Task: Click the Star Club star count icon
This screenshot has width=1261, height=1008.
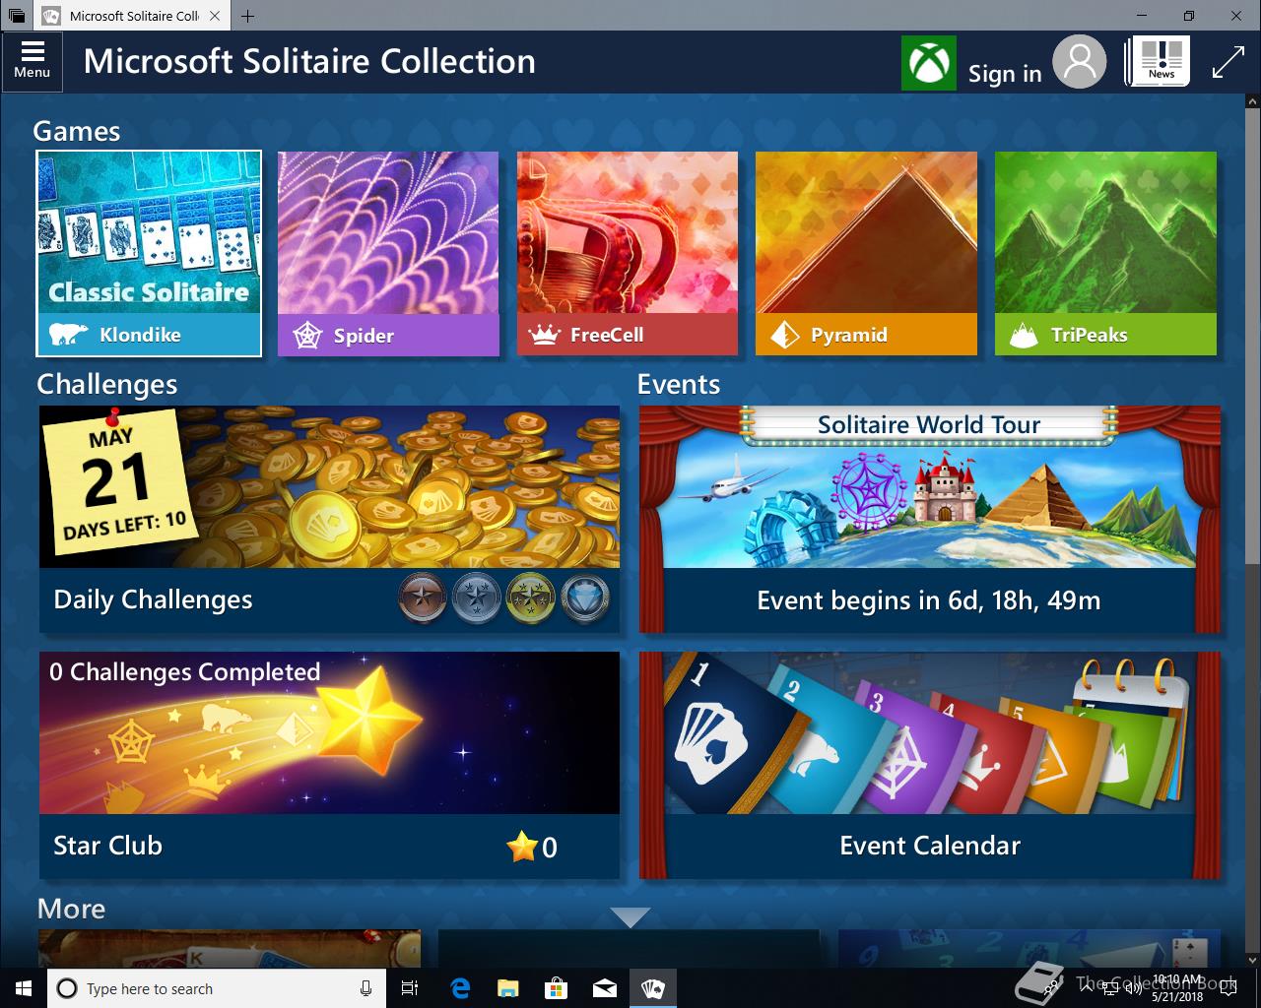Action: click(x=521, y=846)
